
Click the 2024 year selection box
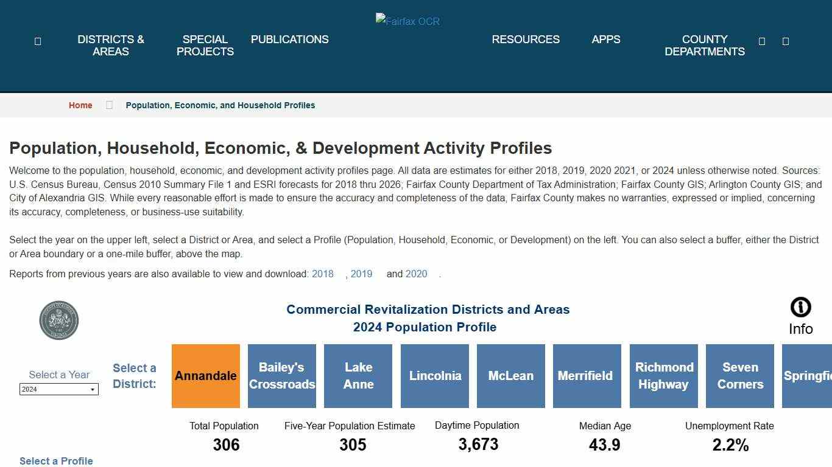[59, 389]
